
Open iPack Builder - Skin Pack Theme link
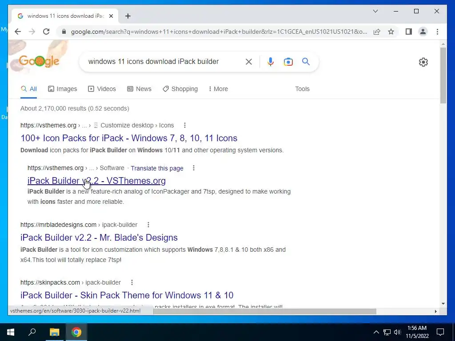point(127,295)
